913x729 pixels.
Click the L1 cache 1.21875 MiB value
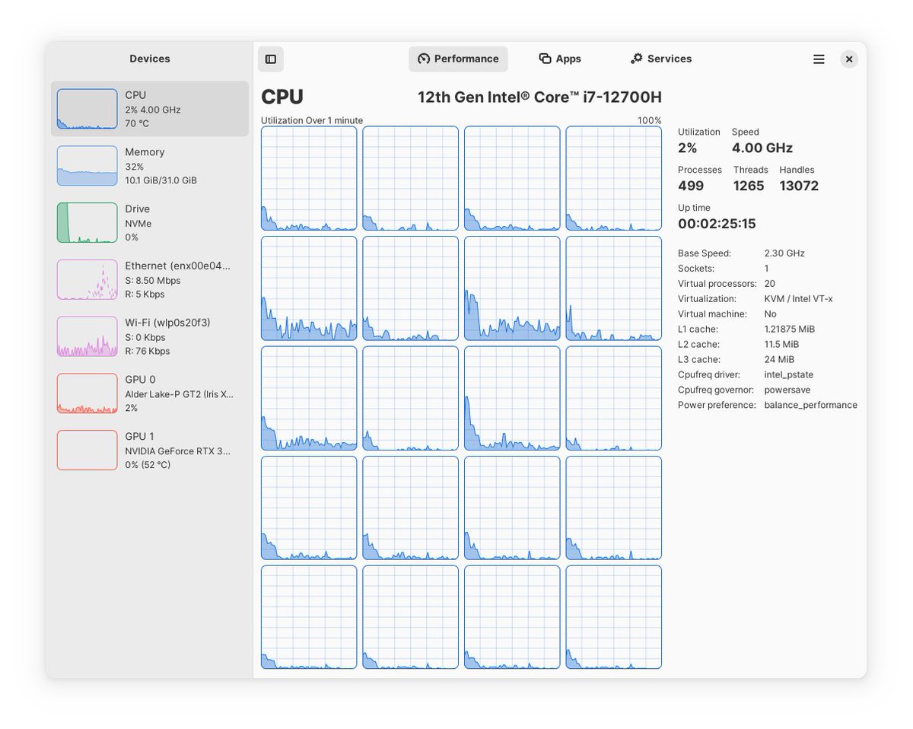[790, 329]
